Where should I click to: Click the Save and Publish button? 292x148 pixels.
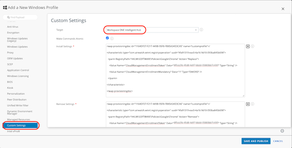pos(255,141)
